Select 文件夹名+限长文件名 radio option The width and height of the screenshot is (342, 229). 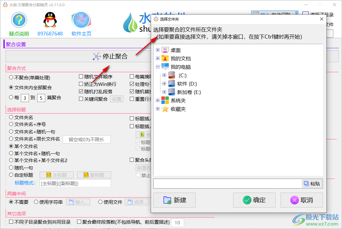[34, 139]
